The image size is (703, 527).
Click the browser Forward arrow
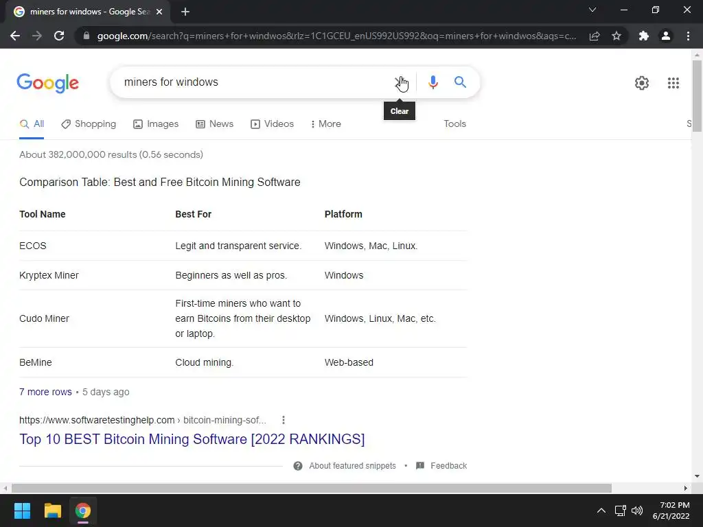37,36
